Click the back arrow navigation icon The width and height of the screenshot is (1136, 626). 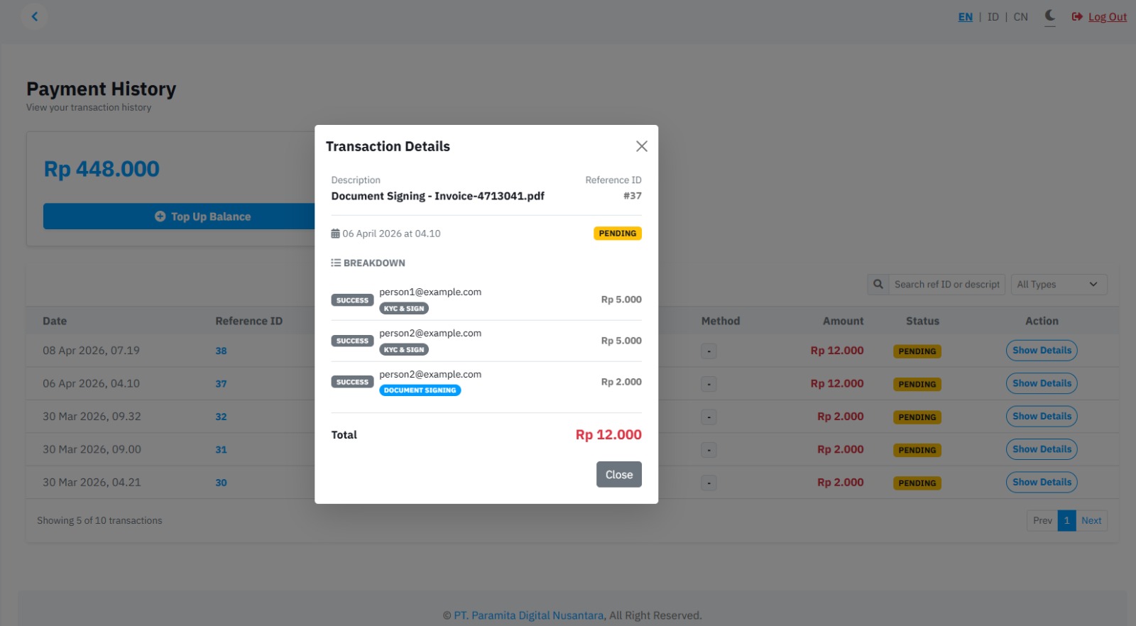[x=35, y=16]
